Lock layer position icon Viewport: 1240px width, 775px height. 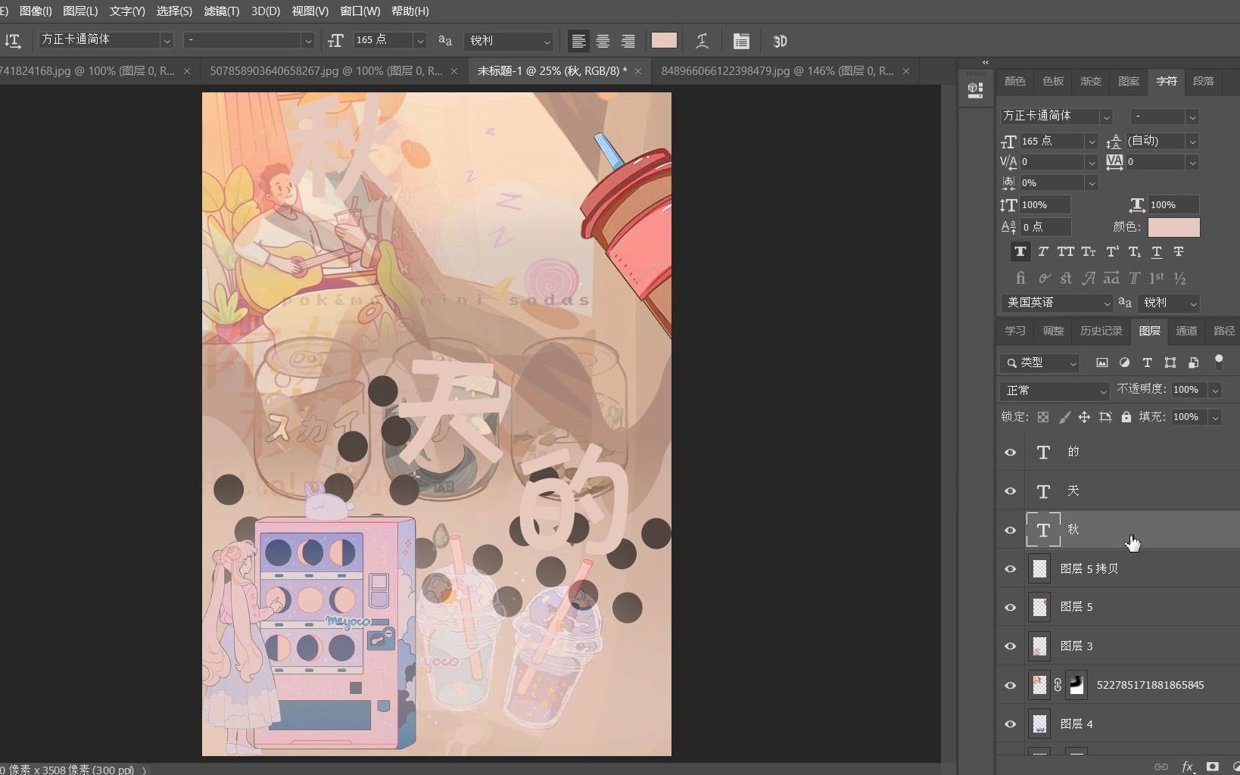pyautogui.click(x=1085, y=417)
